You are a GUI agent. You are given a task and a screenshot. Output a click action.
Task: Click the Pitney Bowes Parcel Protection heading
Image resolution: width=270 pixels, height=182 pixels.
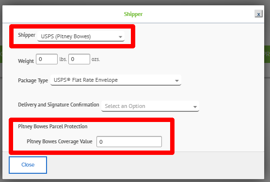pyautogui.click(x=53, y=126)
